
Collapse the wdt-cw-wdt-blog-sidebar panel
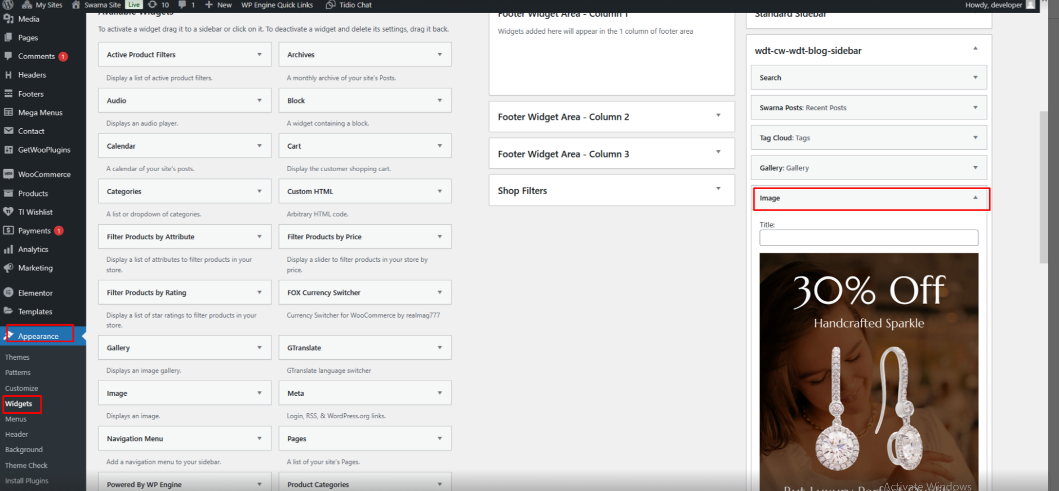click(x=975, y=50)
